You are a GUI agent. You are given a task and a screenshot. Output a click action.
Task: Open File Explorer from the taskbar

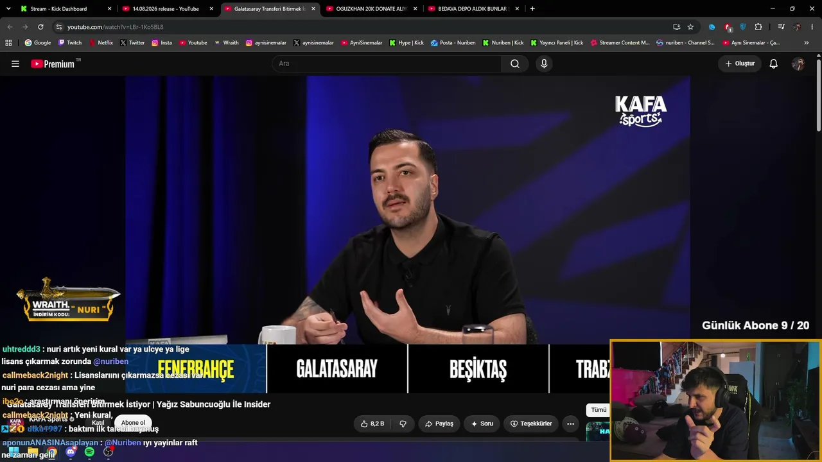33,452
